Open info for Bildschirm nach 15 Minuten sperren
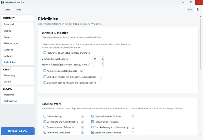The height and width of the screenshot is (140, 203). click(x=100, y=83)
